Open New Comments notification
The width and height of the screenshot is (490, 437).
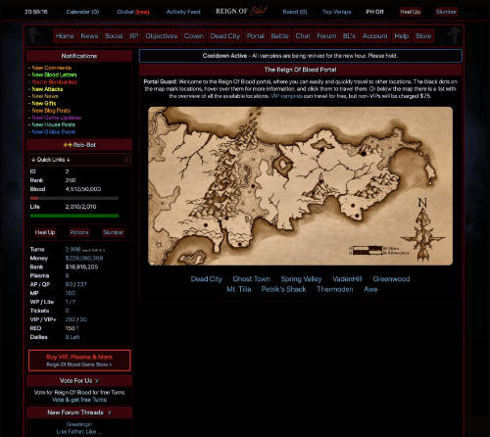coord(52,68)
